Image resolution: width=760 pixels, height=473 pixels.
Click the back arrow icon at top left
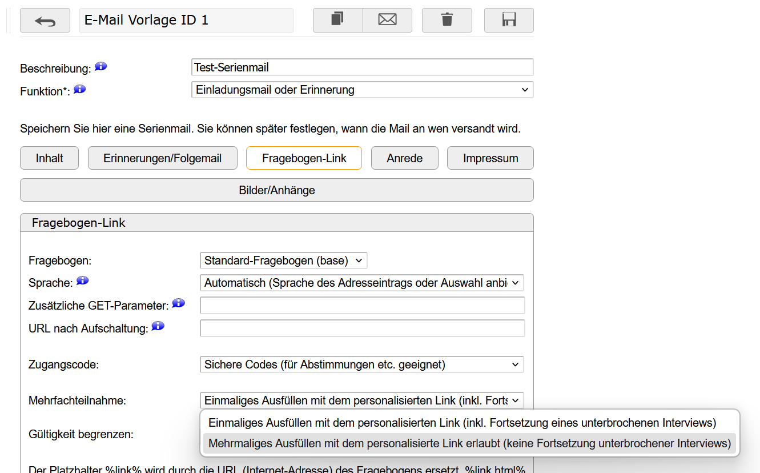point(45,19)
